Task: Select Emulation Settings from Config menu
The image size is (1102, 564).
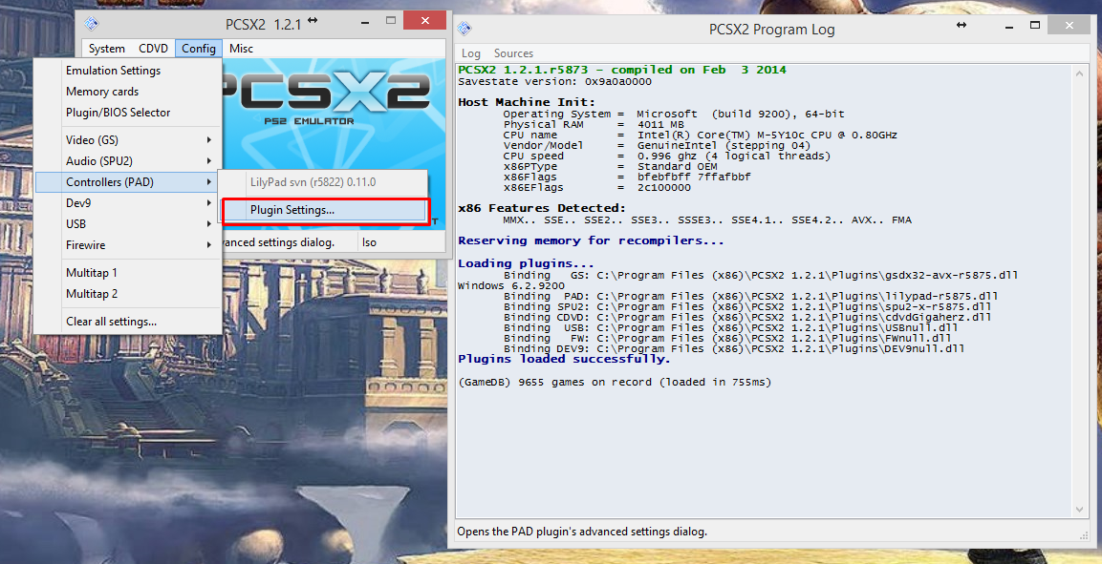Action: pyautogui.click(x=128, y=71)
